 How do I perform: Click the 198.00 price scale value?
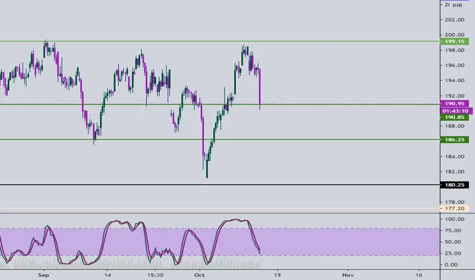455,50
